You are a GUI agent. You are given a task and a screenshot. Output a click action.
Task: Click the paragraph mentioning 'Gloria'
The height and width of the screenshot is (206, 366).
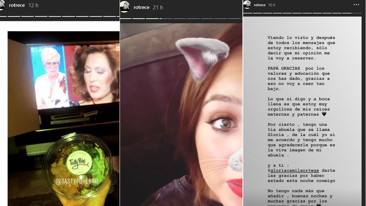pyautogui.click(x=301, y=140)
